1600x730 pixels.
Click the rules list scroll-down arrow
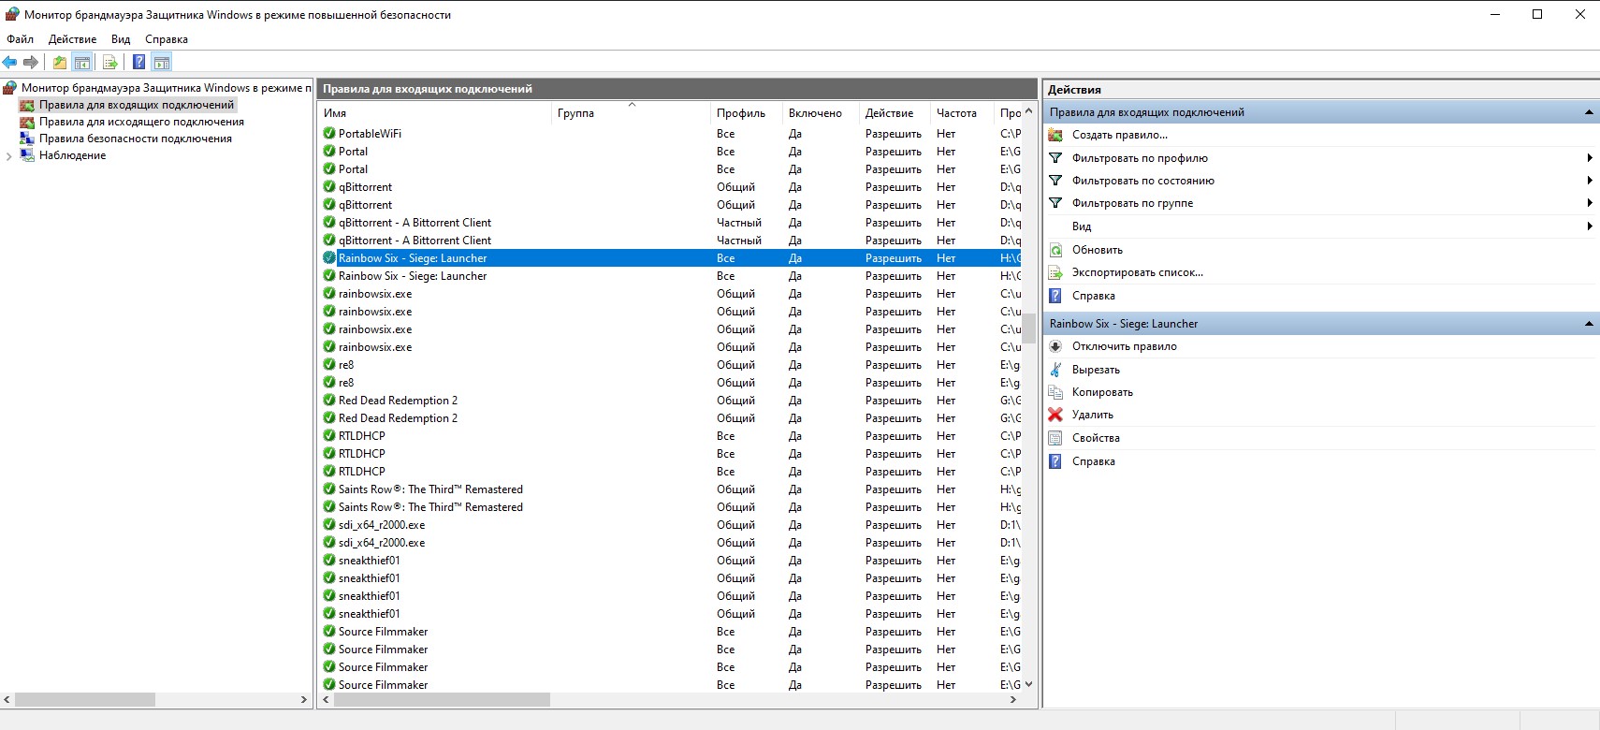coord(1028,684)
